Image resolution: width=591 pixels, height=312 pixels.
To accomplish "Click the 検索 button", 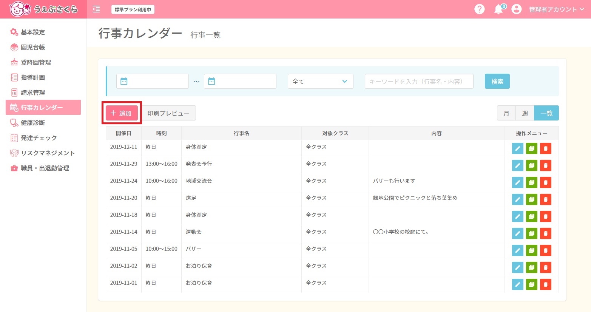I will tap(497, 81).
